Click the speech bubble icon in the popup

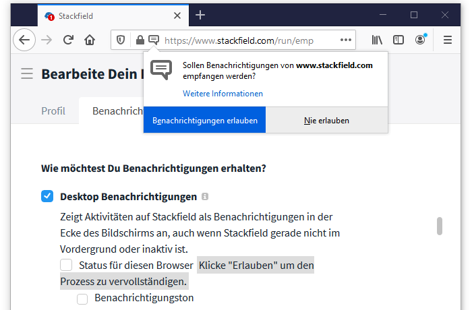[x=161, y=70]
